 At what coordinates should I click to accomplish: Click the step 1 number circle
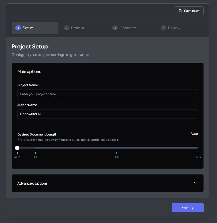point(18,28)
